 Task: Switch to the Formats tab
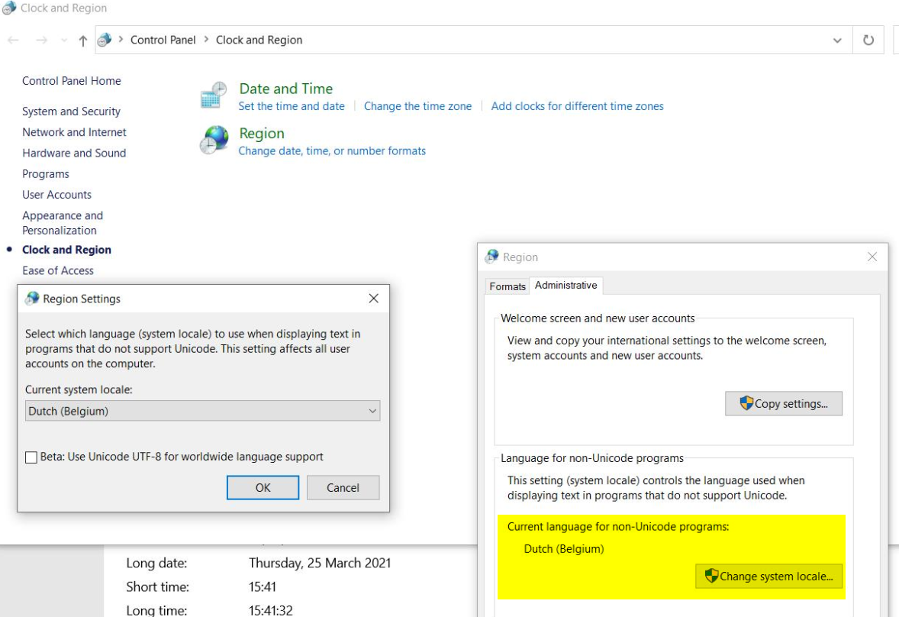pos(507,286)
